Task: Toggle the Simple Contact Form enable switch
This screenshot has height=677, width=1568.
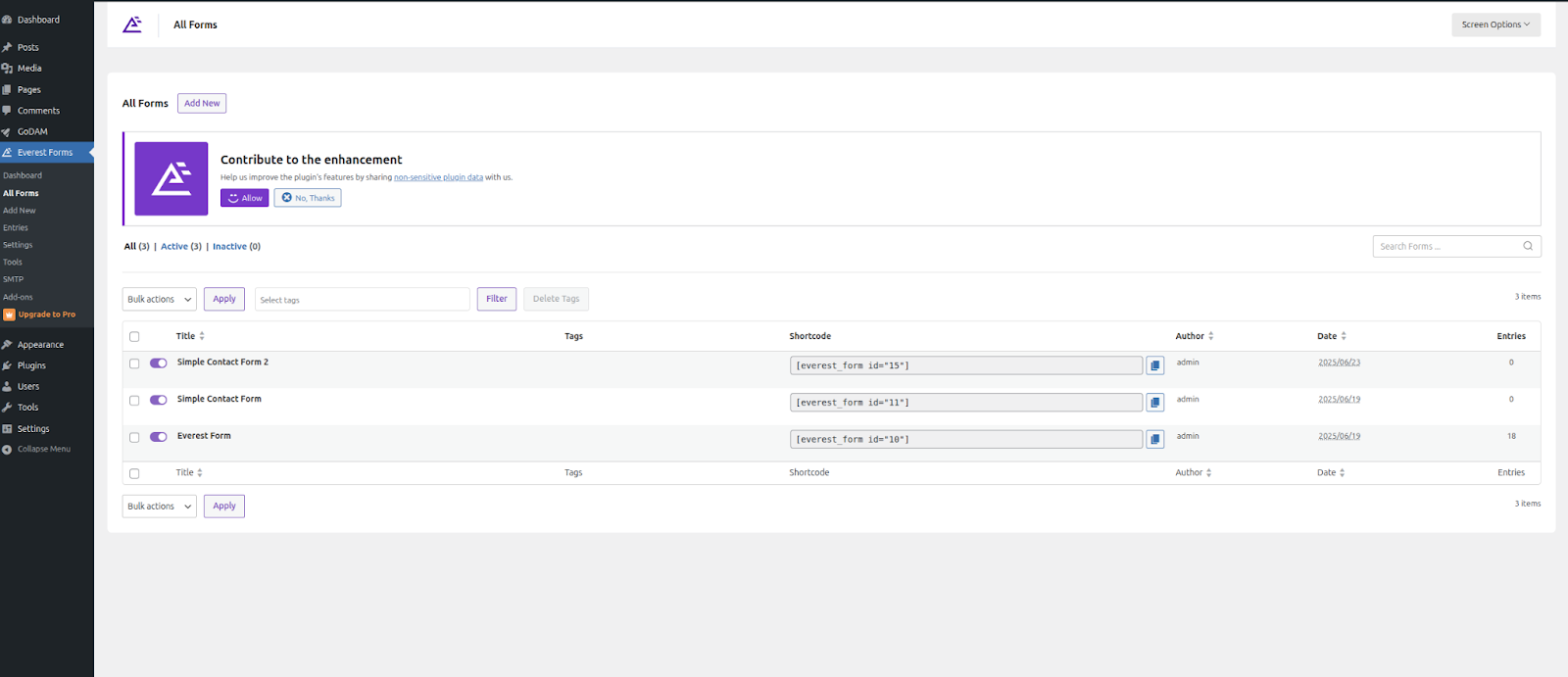Action: click(159, 400)
